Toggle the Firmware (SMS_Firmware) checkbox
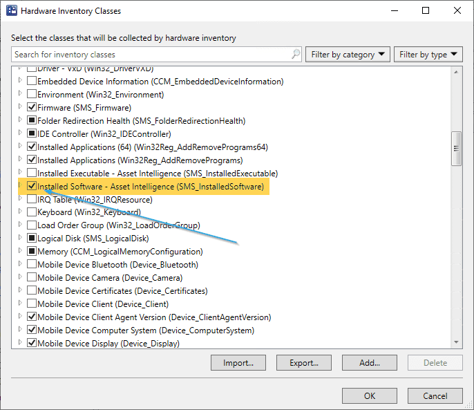 [x=32, y=108]
